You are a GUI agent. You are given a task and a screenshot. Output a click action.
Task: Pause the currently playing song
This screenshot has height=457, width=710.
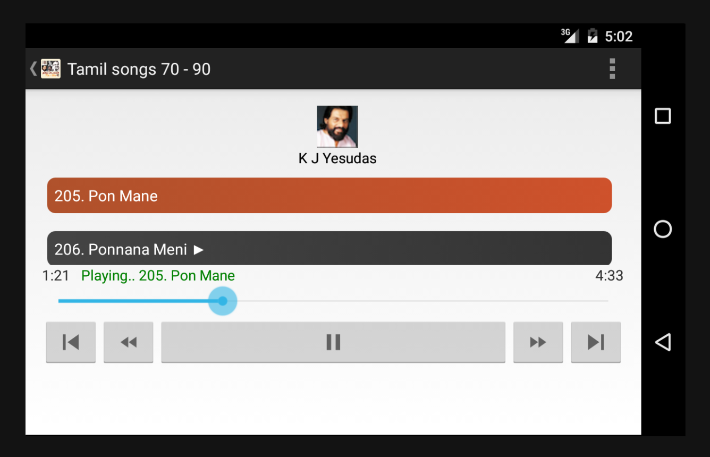pyautogui.click(x=333, y=342)
